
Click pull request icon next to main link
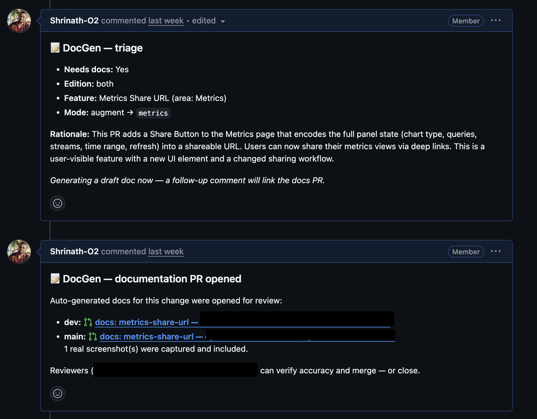(93, 336)
